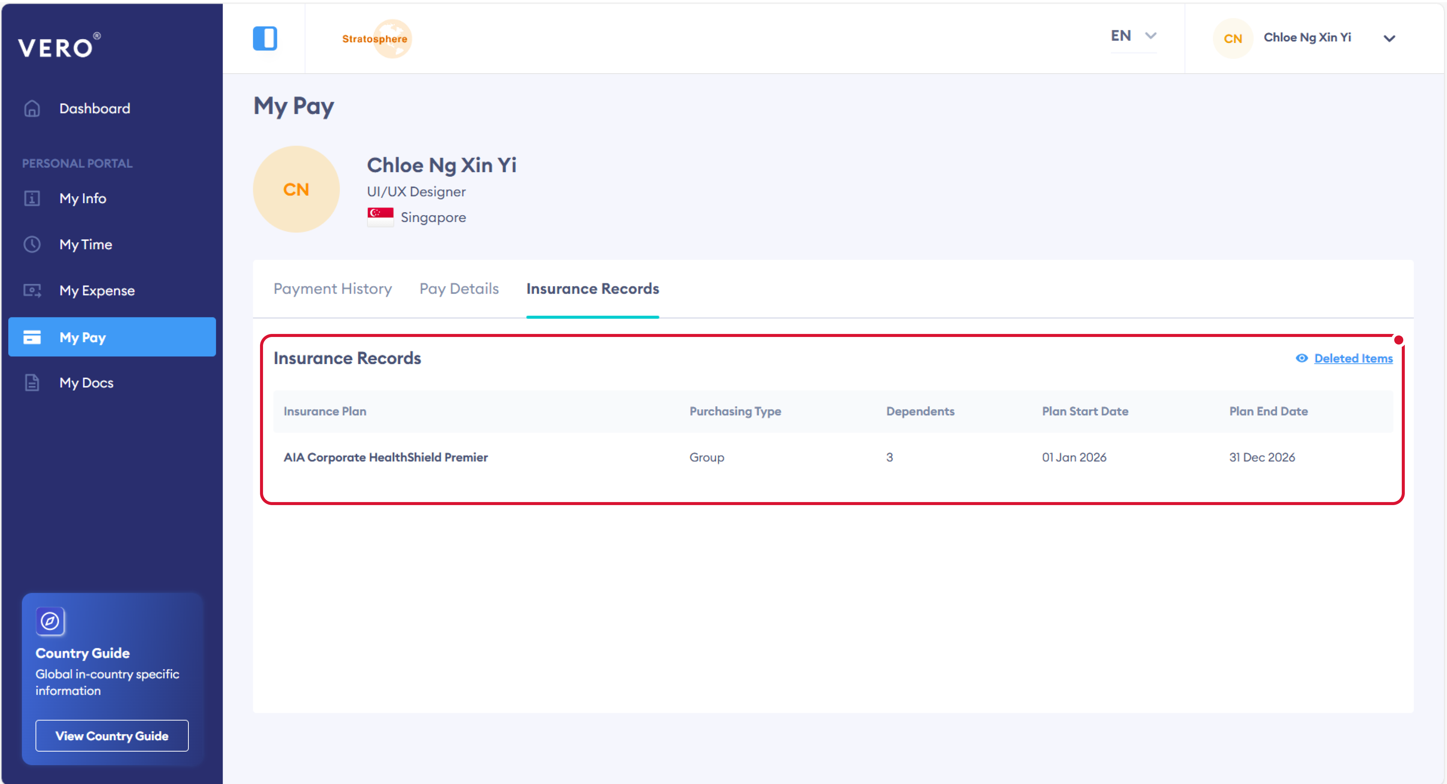Switch to the Payment History tab

coord(332,289)
